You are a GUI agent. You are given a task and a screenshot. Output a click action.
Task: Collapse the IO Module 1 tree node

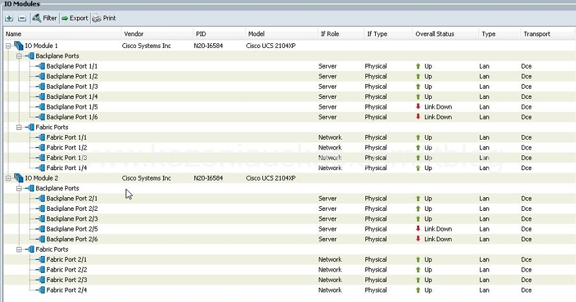[8, 46]
